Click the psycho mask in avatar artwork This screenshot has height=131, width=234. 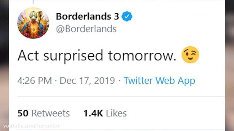pyautogui.click(x=33, y=16)
